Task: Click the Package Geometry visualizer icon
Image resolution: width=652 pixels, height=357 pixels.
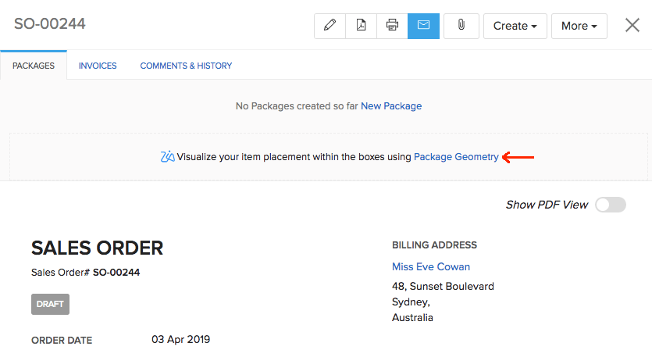Action: [x=167, y=156]
